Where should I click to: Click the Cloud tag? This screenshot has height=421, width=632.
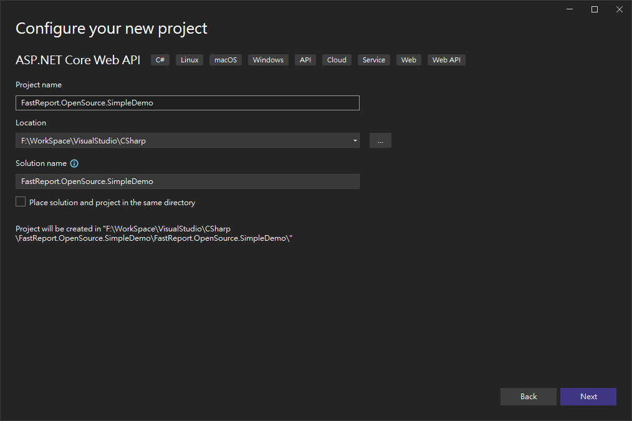coord(337,60)
